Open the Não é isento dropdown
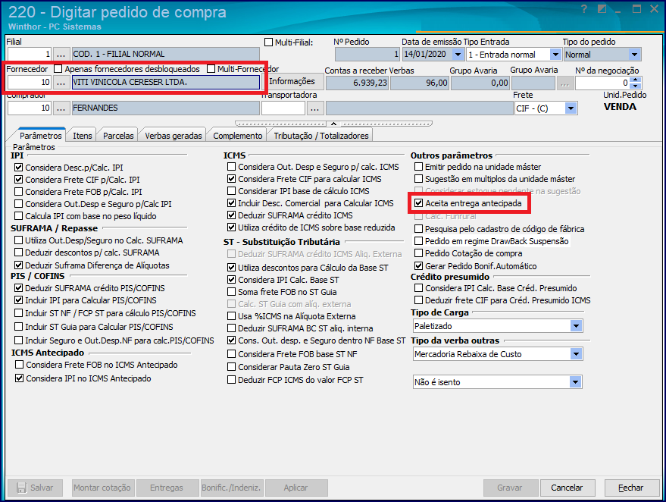 pyautogui.click(x=576, y=382)
